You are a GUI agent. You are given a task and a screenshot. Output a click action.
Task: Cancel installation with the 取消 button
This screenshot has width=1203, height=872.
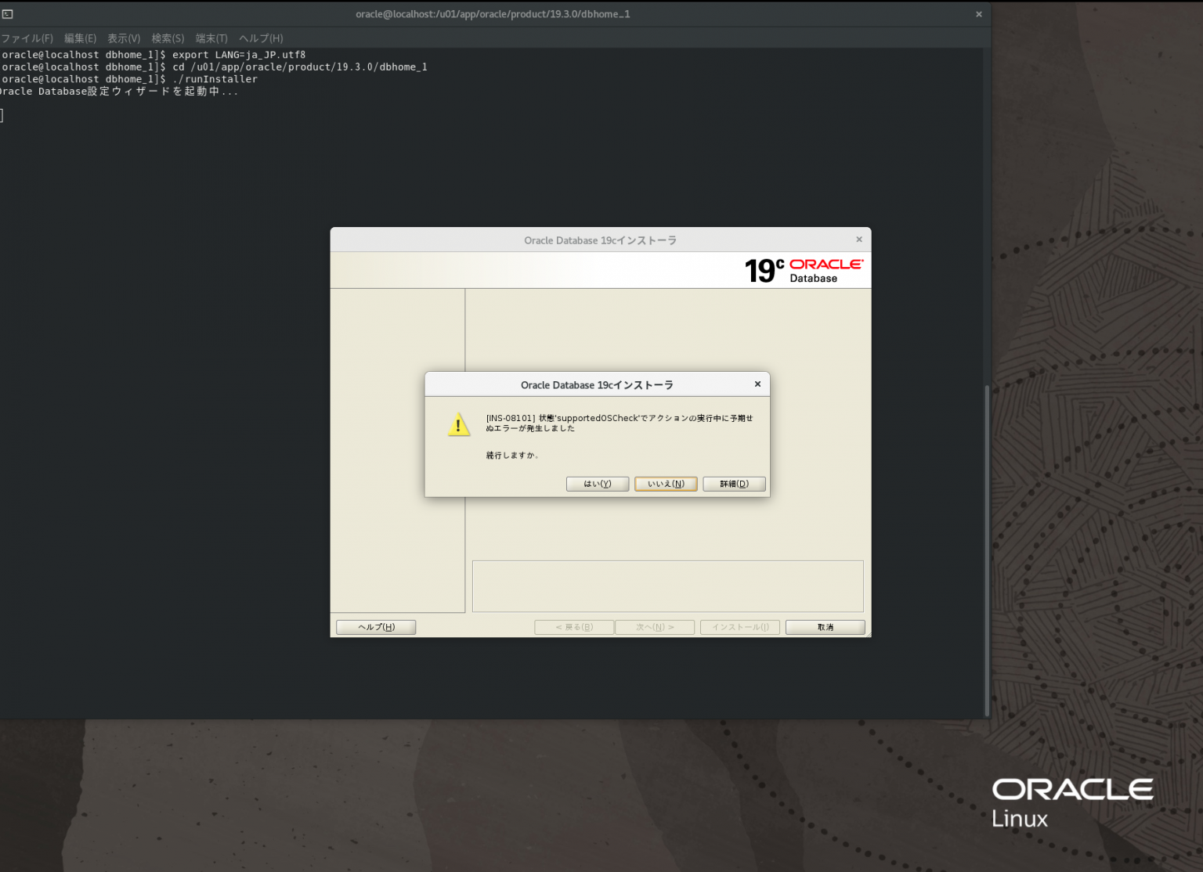(824, 627)
